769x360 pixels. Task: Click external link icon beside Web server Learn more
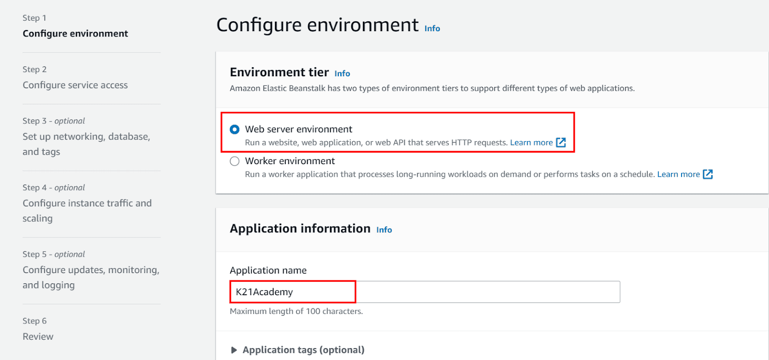coord(561,143)
